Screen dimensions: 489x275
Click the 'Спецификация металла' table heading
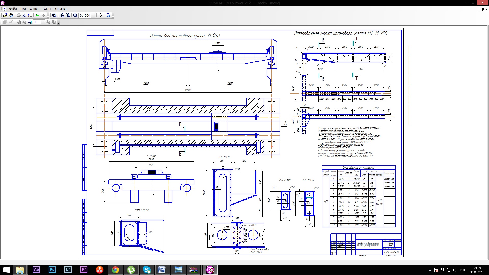click(358, 167)
